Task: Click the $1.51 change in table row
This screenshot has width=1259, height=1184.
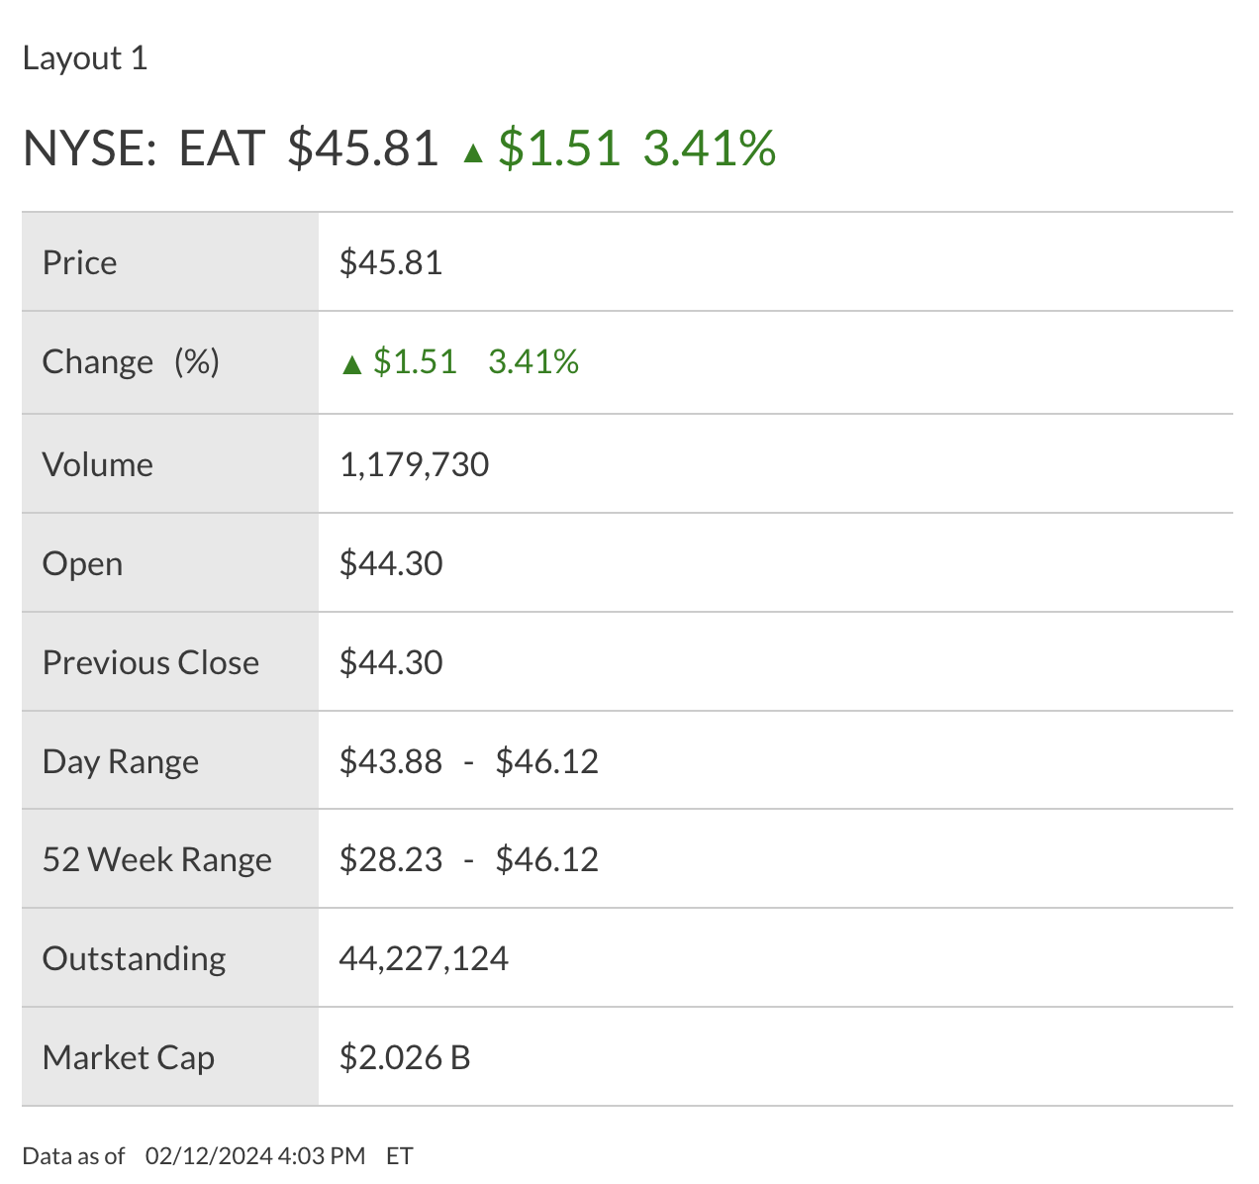Action: tap(415, 361)
